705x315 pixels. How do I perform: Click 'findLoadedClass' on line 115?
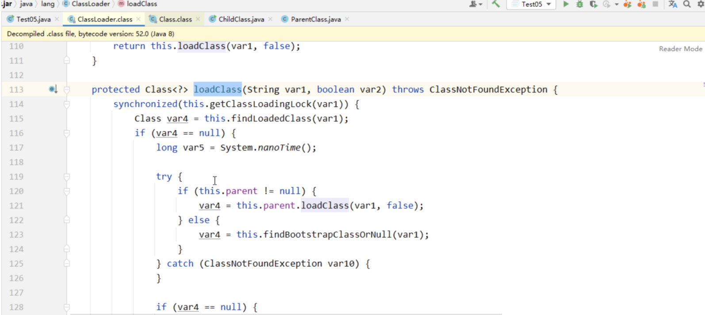pyautogui.click(x=272, y=119)
